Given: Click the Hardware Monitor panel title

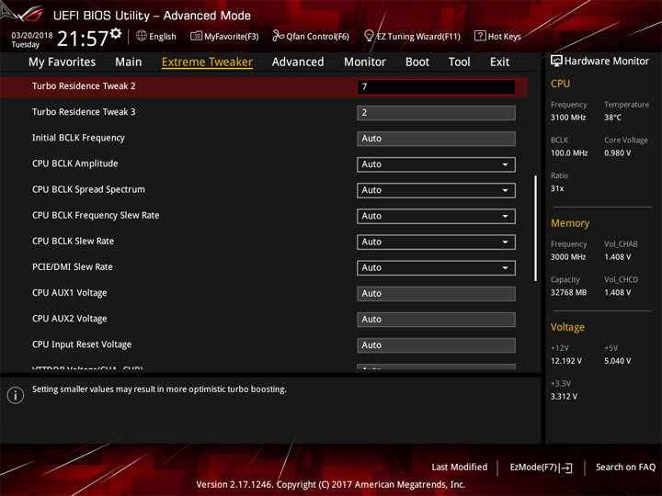Looking at the screenshot, I should tap(606, 62).
